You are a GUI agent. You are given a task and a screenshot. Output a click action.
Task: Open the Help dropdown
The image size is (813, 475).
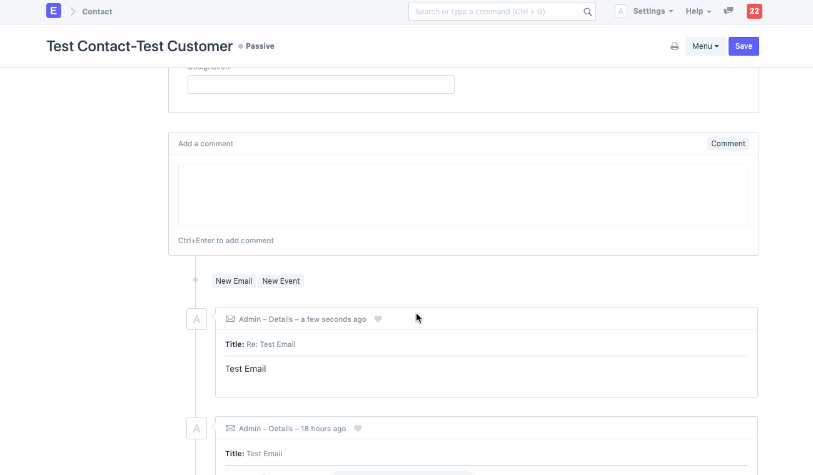point(697,11)
